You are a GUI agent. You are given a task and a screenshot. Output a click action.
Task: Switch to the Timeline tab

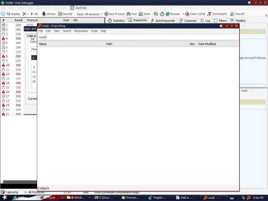pyautogui.click(x=238, y=20)
